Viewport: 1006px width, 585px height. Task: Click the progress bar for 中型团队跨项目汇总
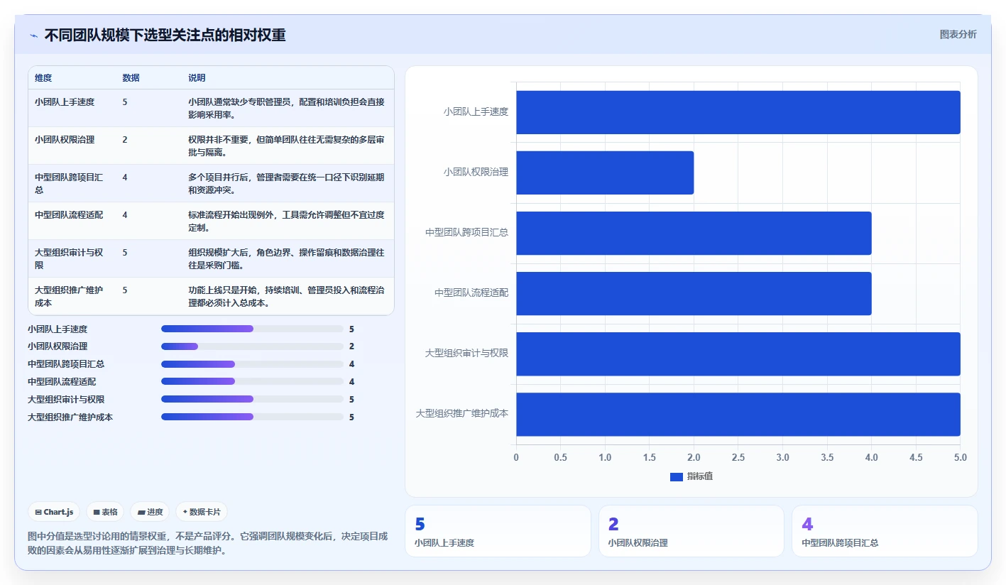[x=252, y=363]
